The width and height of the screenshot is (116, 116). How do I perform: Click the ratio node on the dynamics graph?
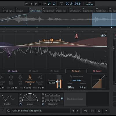(100, 80)
